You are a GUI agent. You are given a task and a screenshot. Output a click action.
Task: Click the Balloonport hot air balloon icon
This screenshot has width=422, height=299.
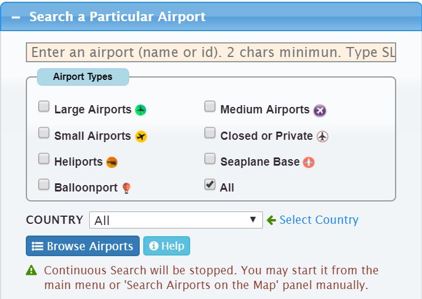click(126, 188)
